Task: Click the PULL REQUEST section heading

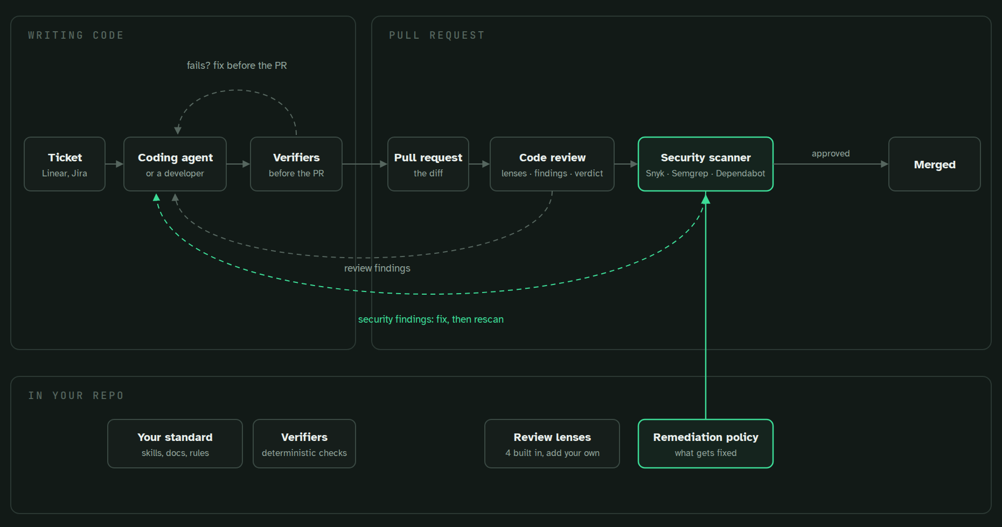Action: tap(437, 35)
